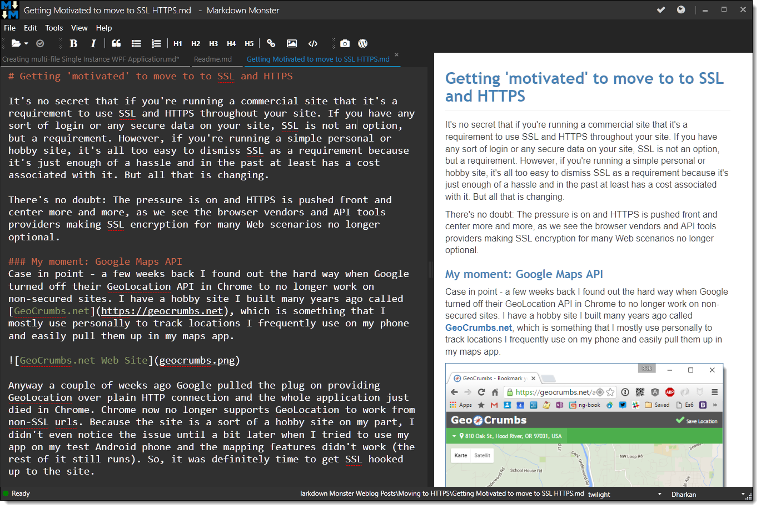The image size is (761, 509).
Task: Click the file path in status bar
Action: point(442,493)
